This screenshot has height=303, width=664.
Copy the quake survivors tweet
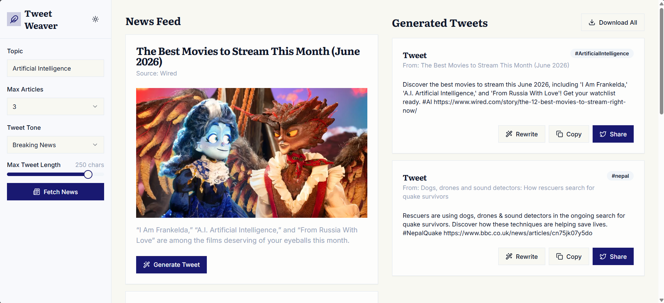click(569, 256)
